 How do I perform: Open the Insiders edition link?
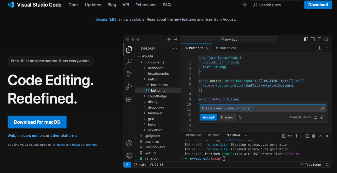[x=30, y=136]
